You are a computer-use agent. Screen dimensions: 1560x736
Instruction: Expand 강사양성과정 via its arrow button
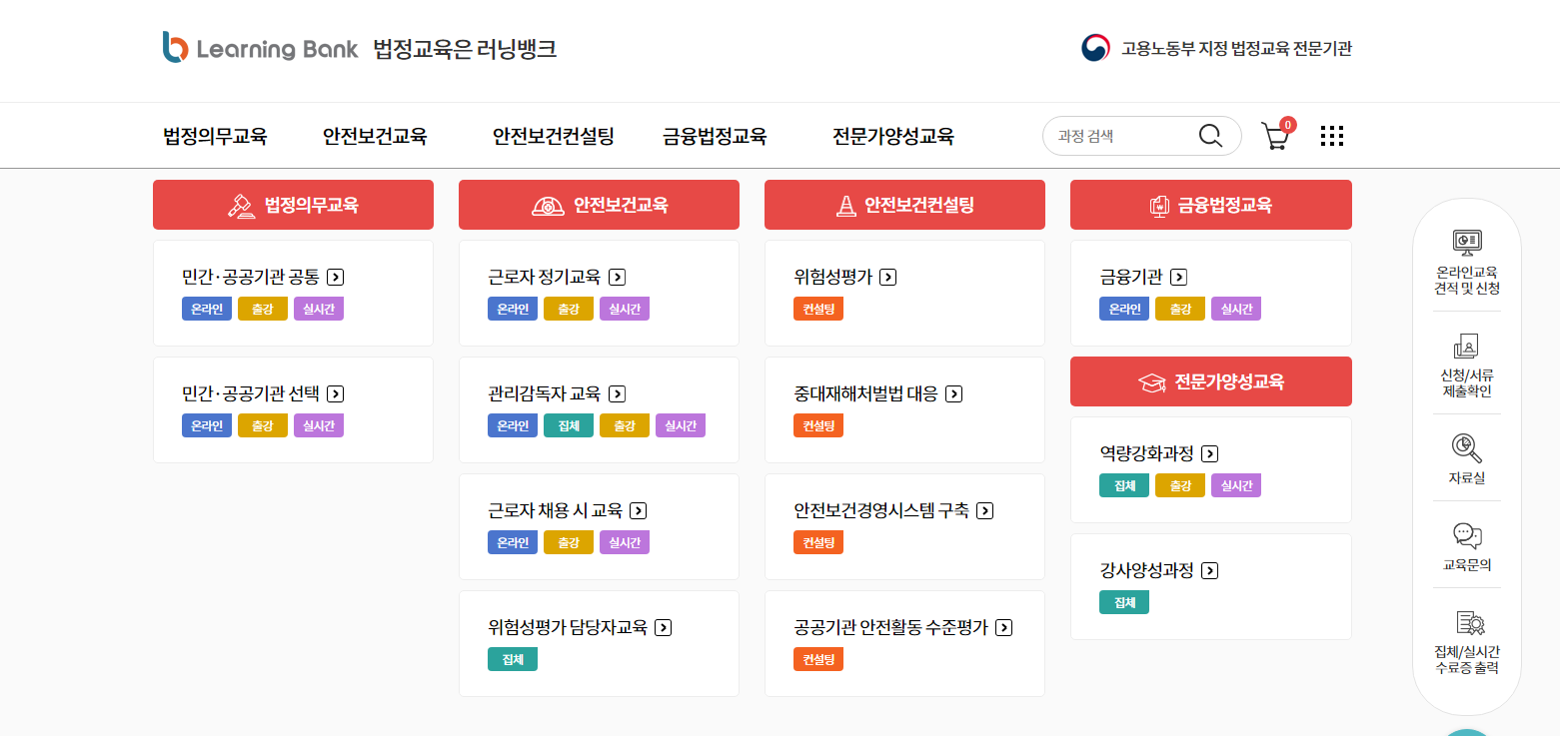tap(1209, 570)
